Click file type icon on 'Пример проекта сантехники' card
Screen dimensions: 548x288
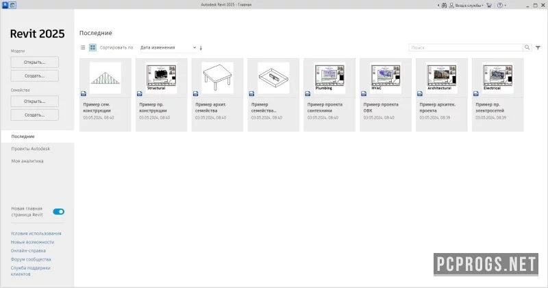(x=308, y=94)
